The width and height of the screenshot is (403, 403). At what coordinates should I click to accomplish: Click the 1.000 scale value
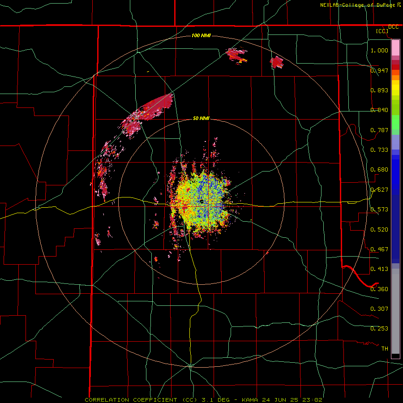point(379,50)
